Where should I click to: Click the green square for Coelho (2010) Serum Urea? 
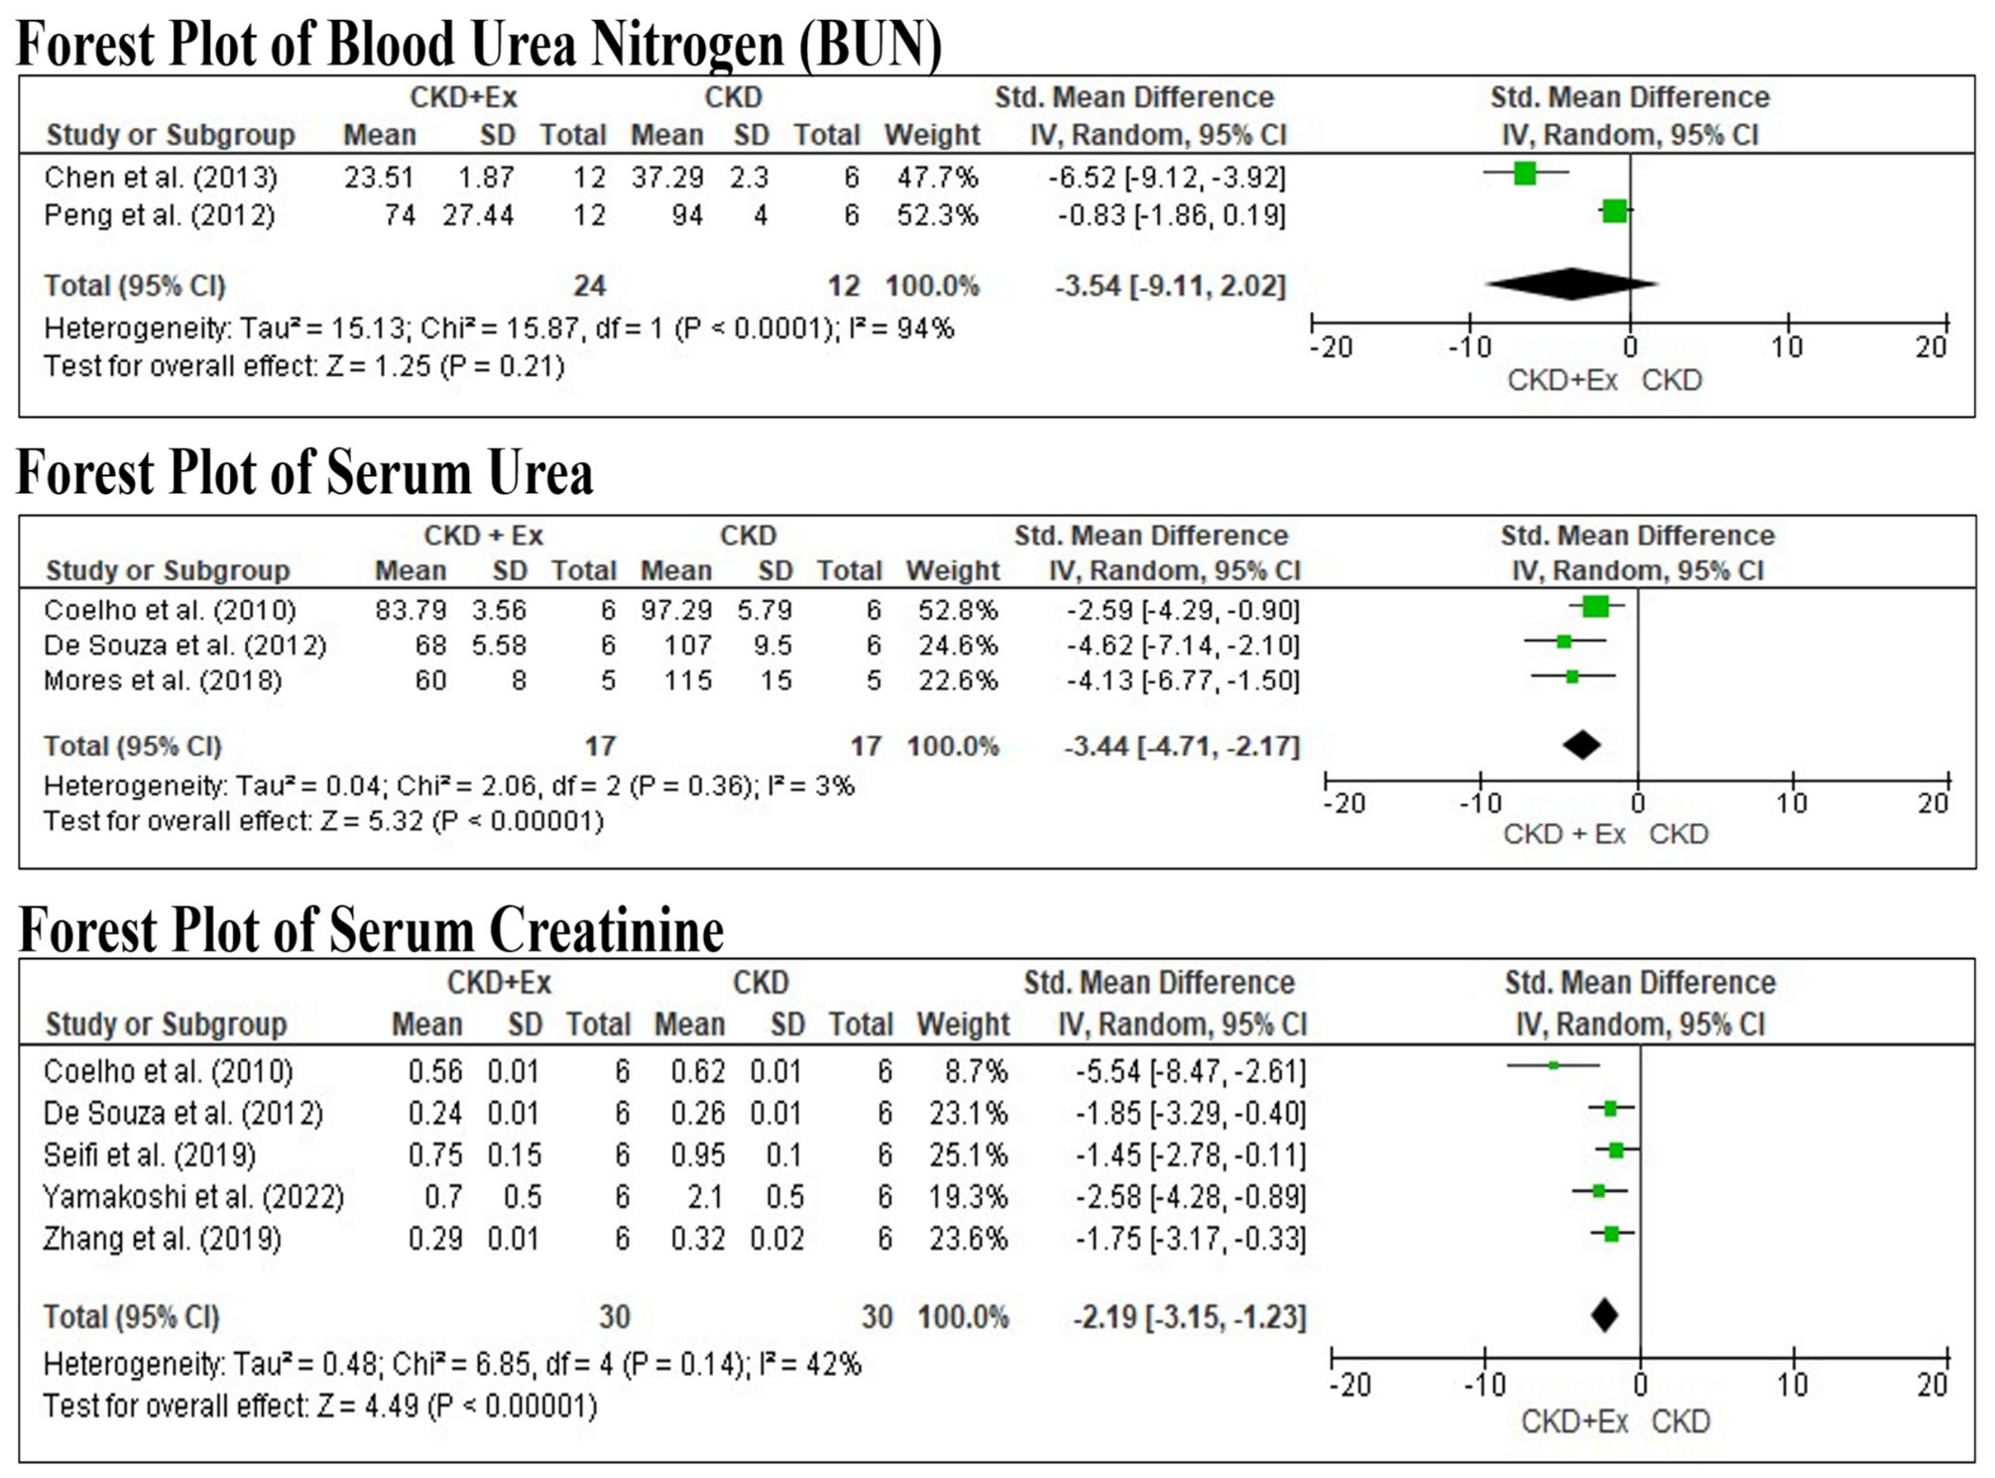[1595, 606]
